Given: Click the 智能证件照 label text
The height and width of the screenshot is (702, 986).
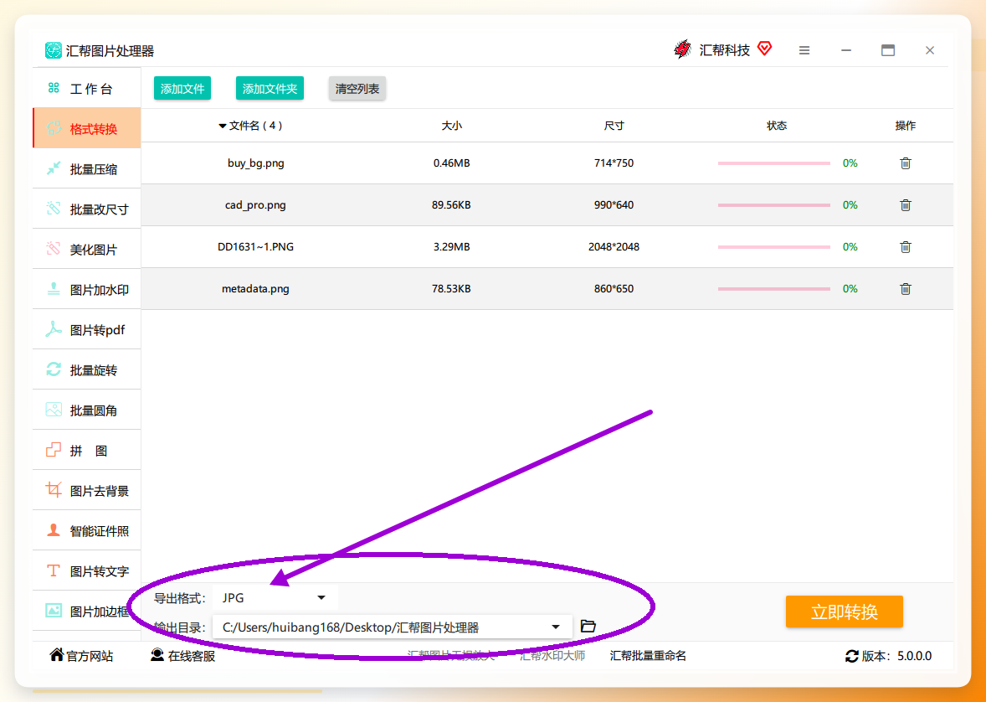Looking at the screenshot, I should click(x=100, y=531).
